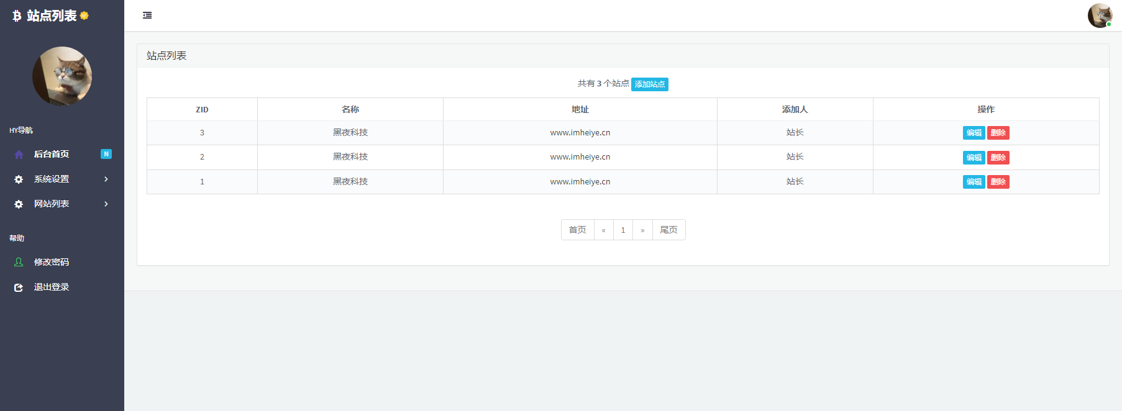
Task: Go to the 尾页 pagination link
Action: coord(669,230)
